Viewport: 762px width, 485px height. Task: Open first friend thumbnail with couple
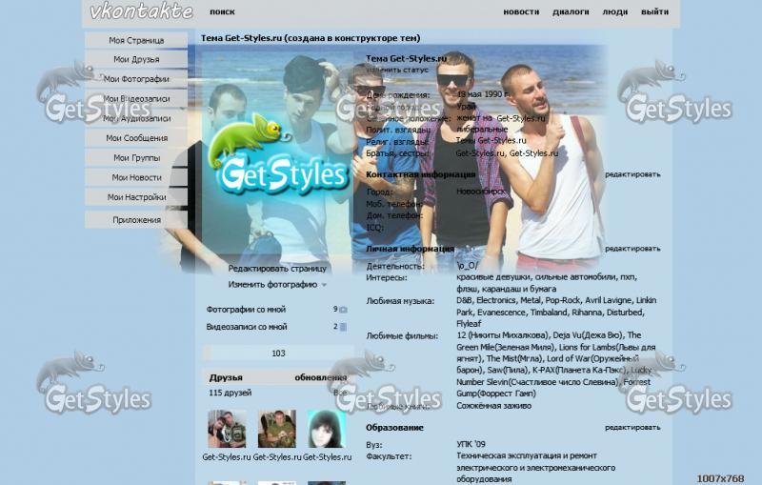227,429
